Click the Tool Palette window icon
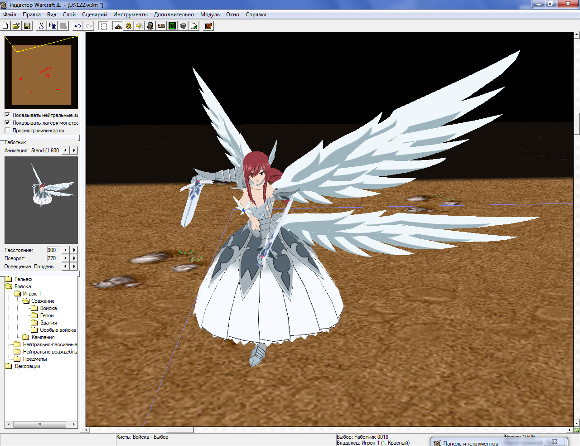The width and height of the screenshot is (580, 446). (437, 443)
